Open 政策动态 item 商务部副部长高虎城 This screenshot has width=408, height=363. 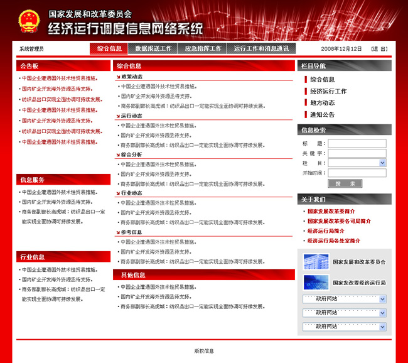tap(193, 106)
